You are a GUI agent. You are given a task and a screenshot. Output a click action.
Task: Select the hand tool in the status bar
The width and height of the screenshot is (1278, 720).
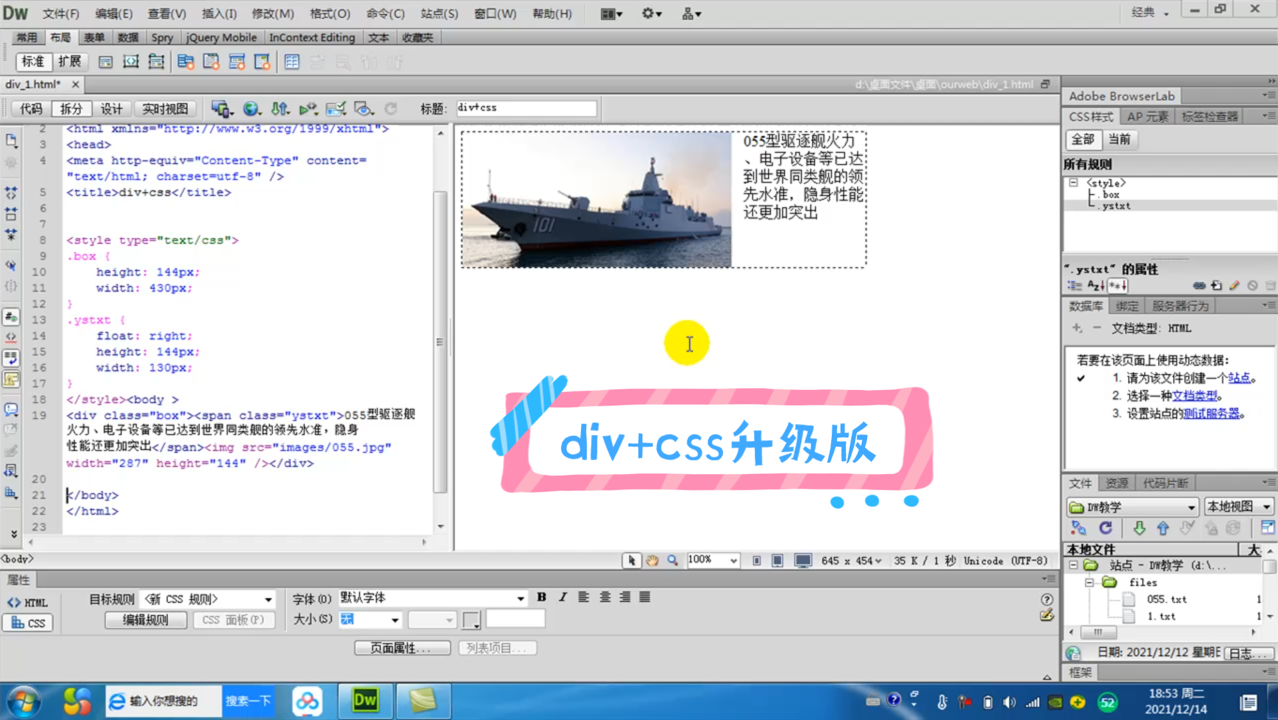pos(652,560)
